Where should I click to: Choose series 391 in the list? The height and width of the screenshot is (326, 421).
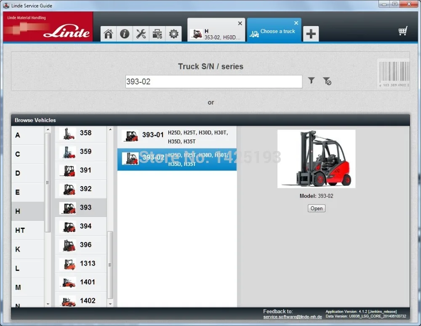[x=80, y=171]
